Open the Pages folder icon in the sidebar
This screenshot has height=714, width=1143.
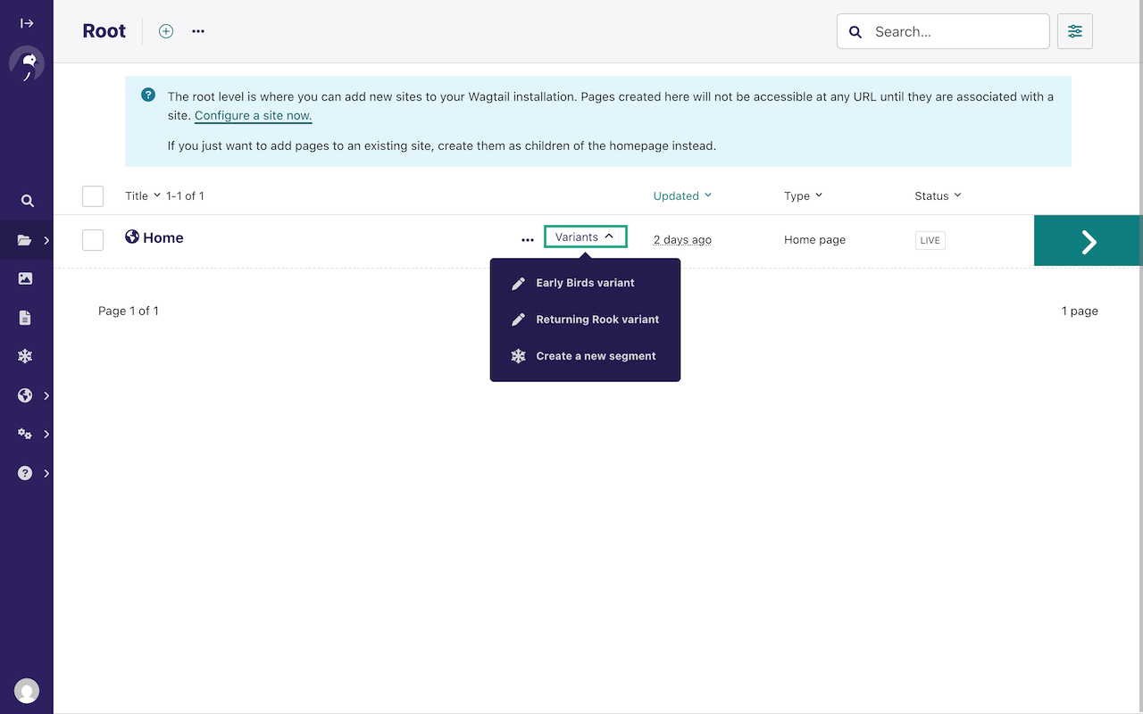24,240
